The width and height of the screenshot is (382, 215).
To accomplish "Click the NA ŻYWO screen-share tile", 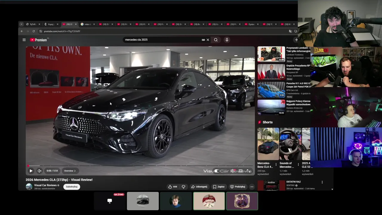I will (110, 201).
